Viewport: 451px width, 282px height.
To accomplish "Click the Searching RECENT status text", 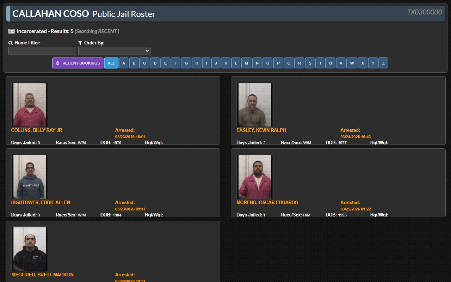I will tap(97, 31).
